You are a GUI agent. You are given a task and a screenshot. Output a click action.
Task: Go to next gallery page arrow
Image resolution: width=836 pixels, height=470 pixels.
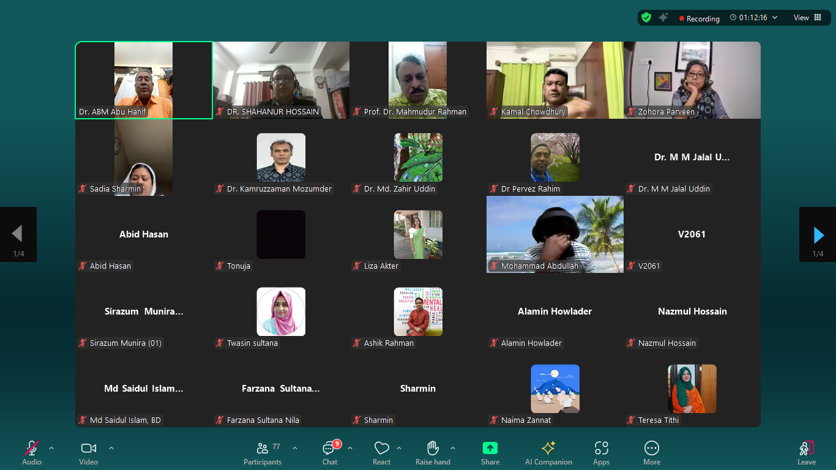tap(818, 234)
